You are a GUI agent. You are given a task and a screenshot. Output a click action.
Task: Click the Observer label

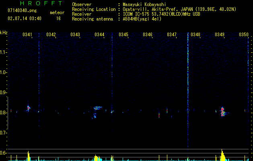pyautogui.click(x=82, y=4)
